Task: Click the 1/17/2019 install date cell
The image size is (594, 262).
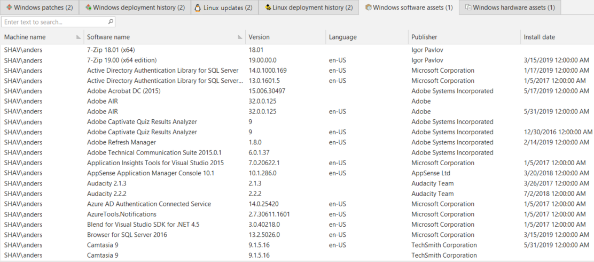Action: click(x=557, y=71)
